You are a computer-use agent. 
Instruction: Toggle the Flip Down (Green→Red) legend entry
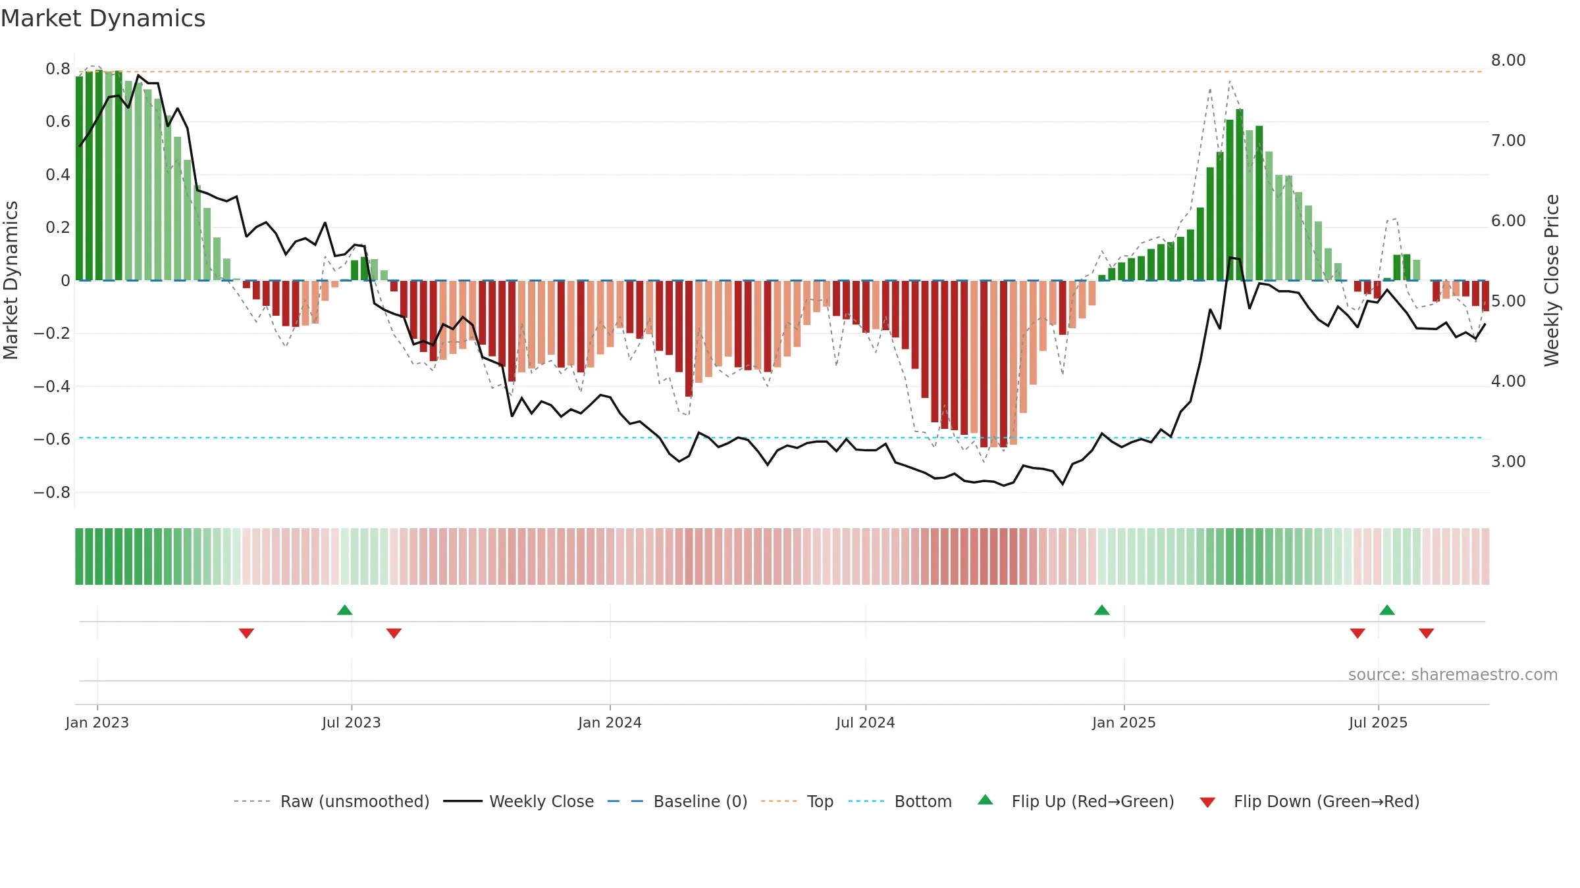tap(1309, 801)
